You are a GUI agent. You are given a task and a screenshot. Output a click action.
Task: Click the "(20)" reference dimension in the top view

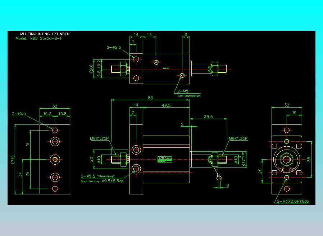(91, 69)
